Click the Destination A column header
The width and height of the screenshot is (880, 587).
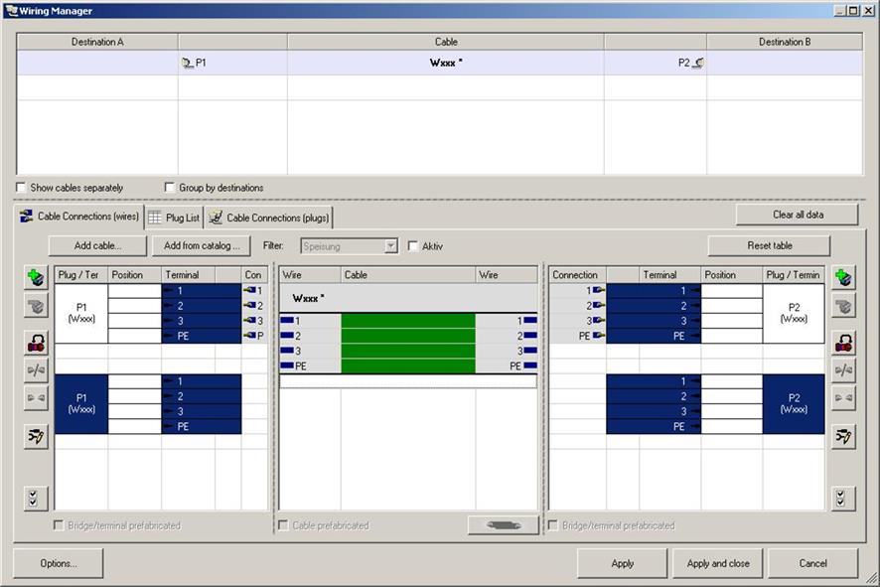click(97, 42)
